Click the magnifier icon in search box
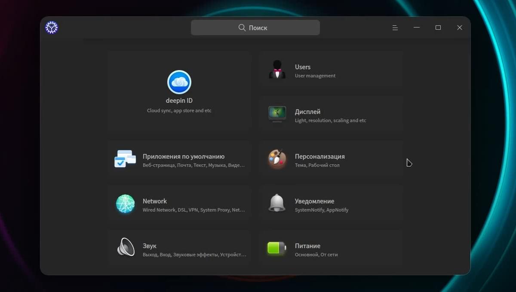Screen dimensions: 516x292 pos(242,28)
